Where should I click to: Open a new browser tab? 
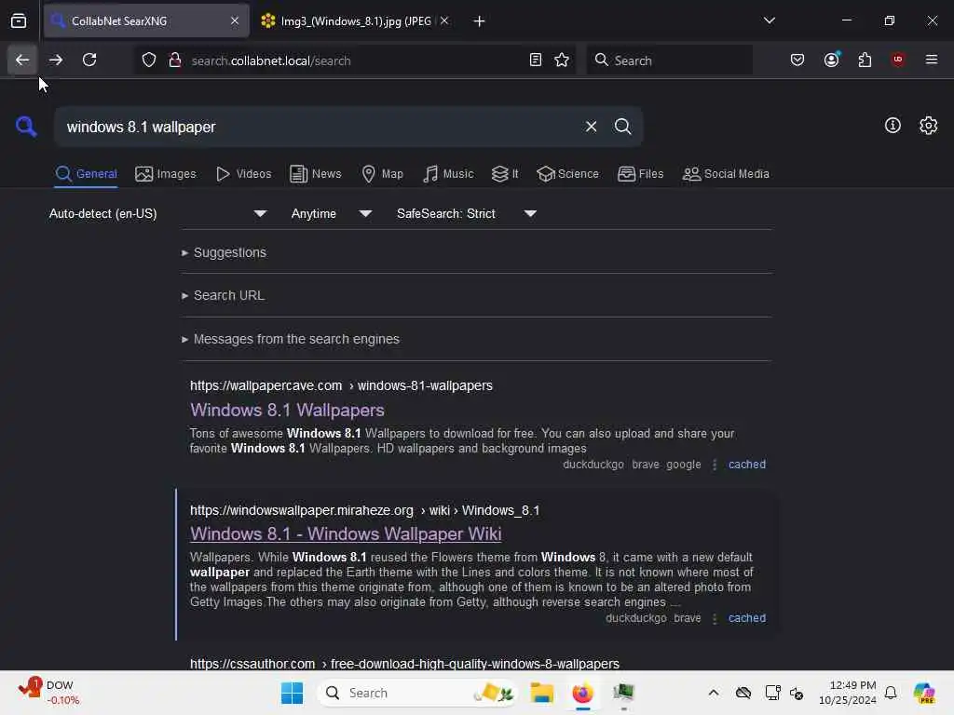coord(480,21)
